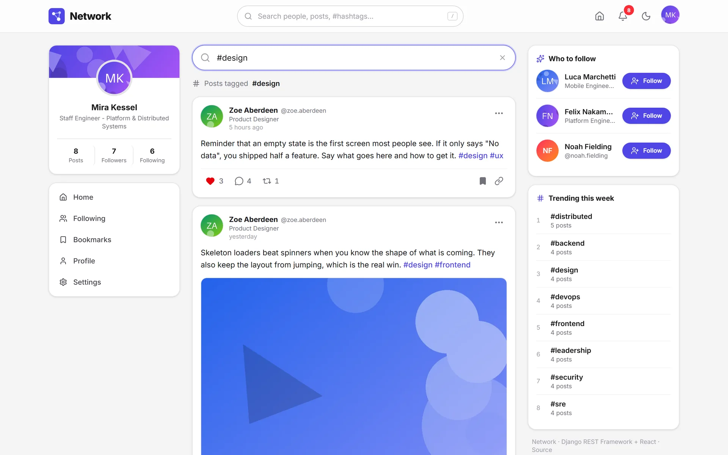Like Zoe's empty state post
The height and width of the screenshot is (455, 728).
pyautogui.click(x=214, y=181)
